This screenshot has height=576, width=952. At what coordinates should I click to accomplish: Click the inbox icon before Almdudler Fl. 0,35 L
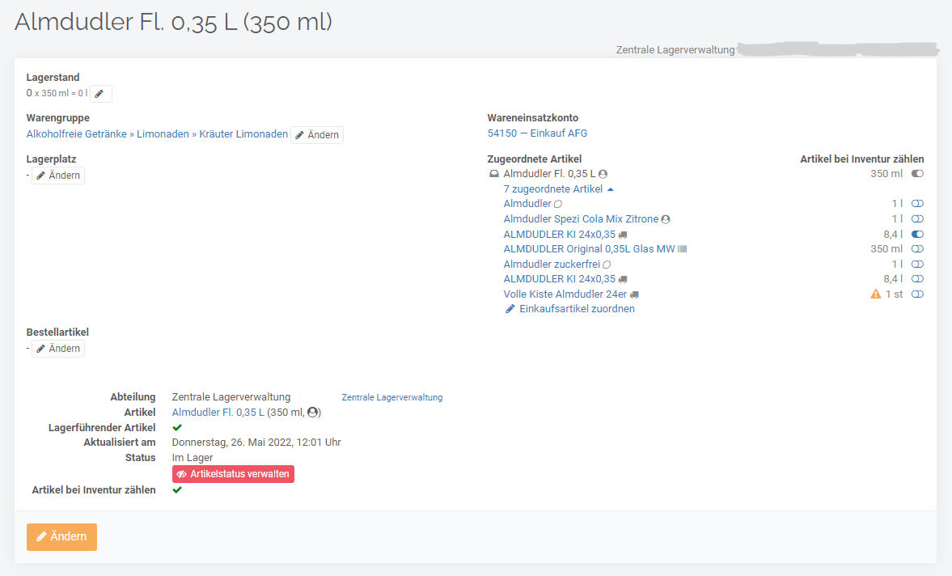pos(494,174)
